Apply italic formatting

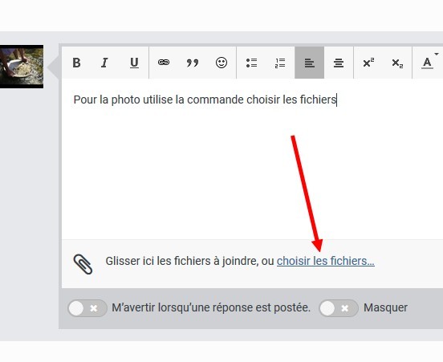(x=105, y=63)
